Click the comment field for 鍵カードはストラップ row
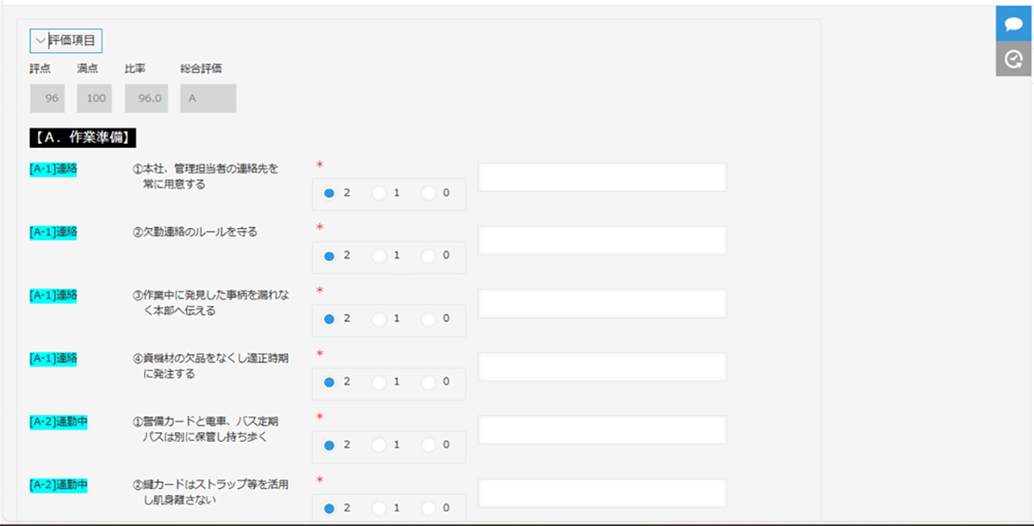 (602, 492)
